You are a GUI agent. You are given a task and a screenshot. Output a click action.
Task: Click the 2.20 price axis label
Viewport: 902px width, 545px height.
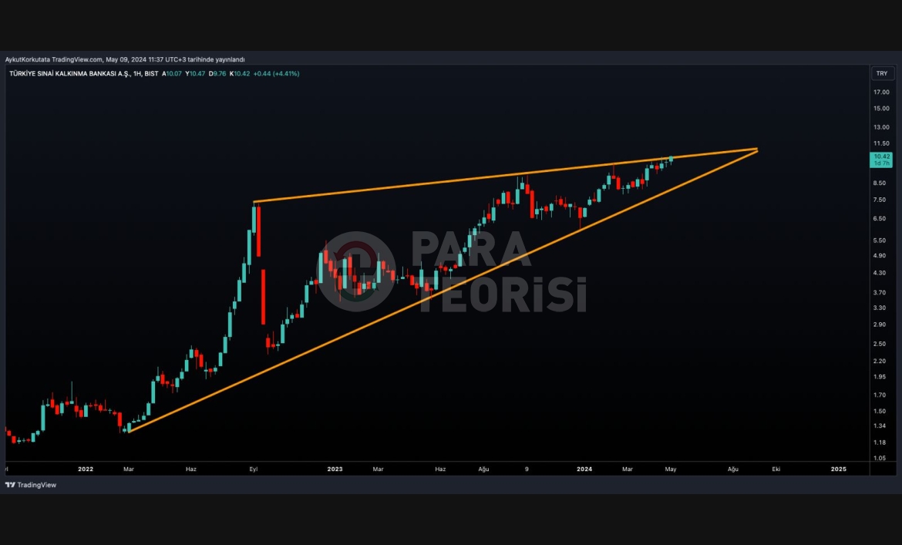tap(880, 361)
